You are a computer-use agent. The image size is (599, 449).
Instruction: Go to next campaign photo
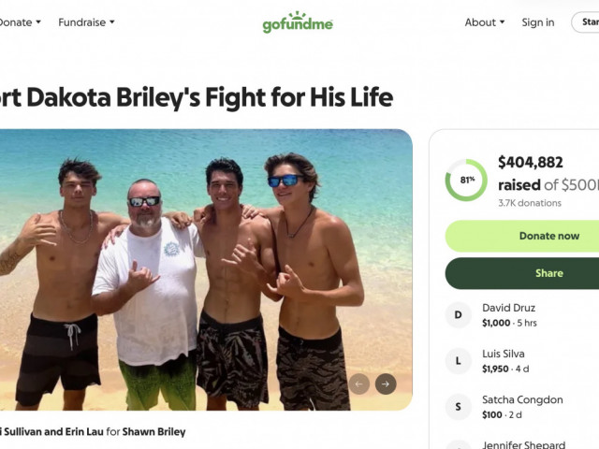(386, 384)
